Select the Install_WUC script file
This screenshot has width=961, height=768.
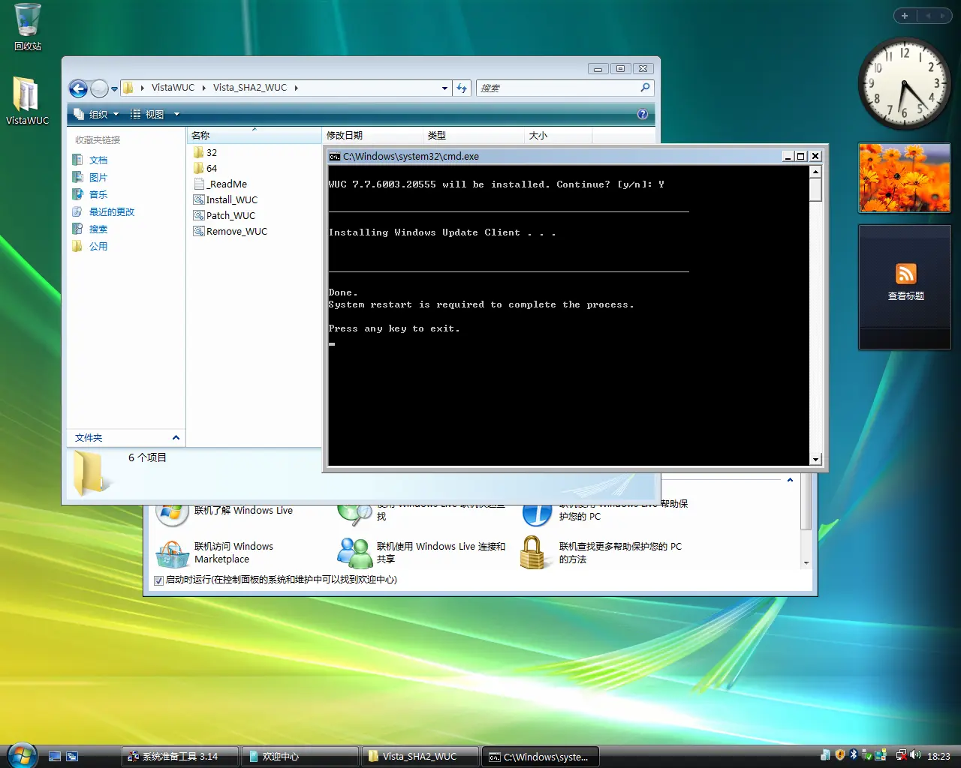(x=225, y=199)
